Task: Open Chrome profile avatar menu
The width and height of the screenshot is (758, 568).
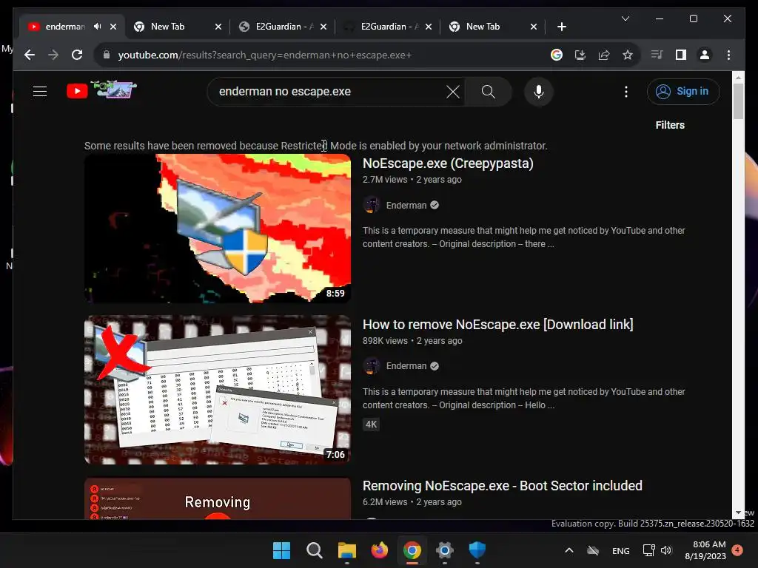Action: [x=705, y=55]
